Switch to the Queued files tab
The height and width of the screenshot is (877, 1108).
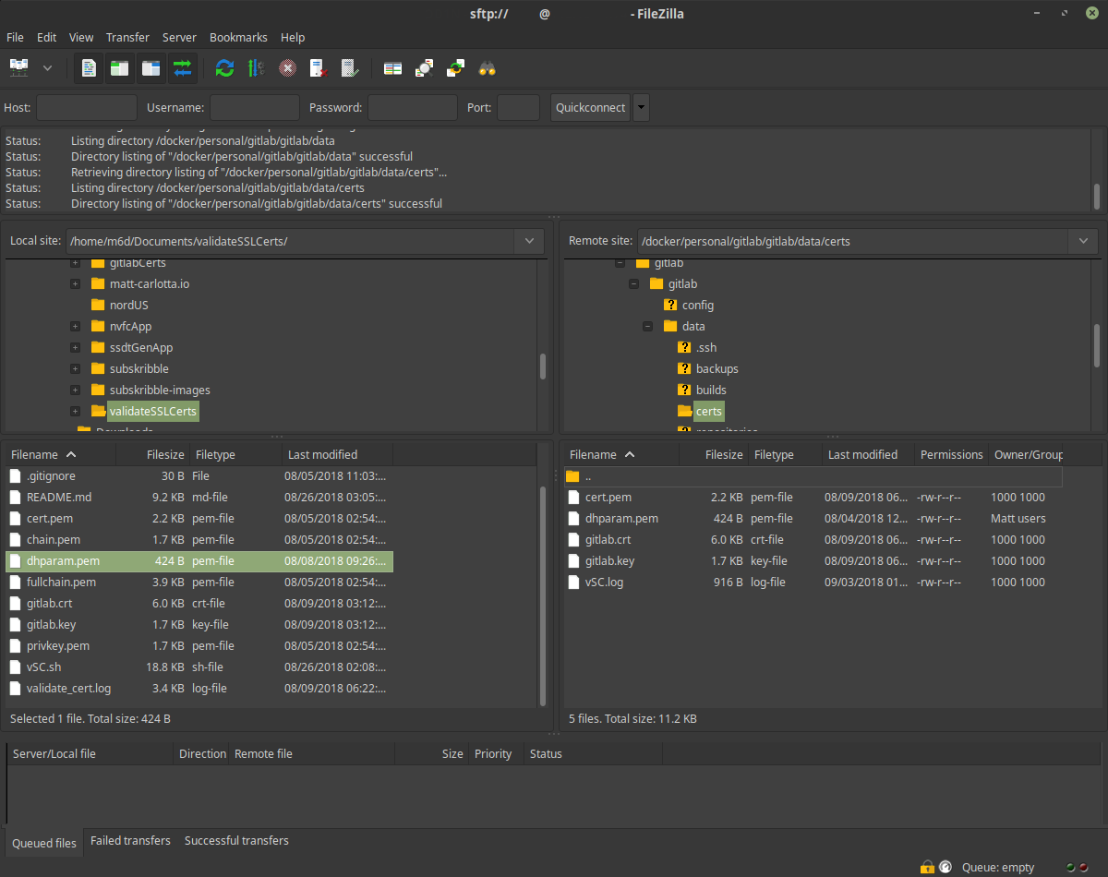coord(44,843)
